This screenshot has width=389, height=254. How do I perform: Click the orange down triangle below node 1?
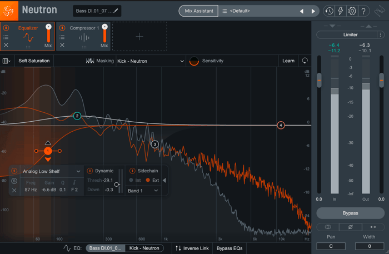coord(48,160)
